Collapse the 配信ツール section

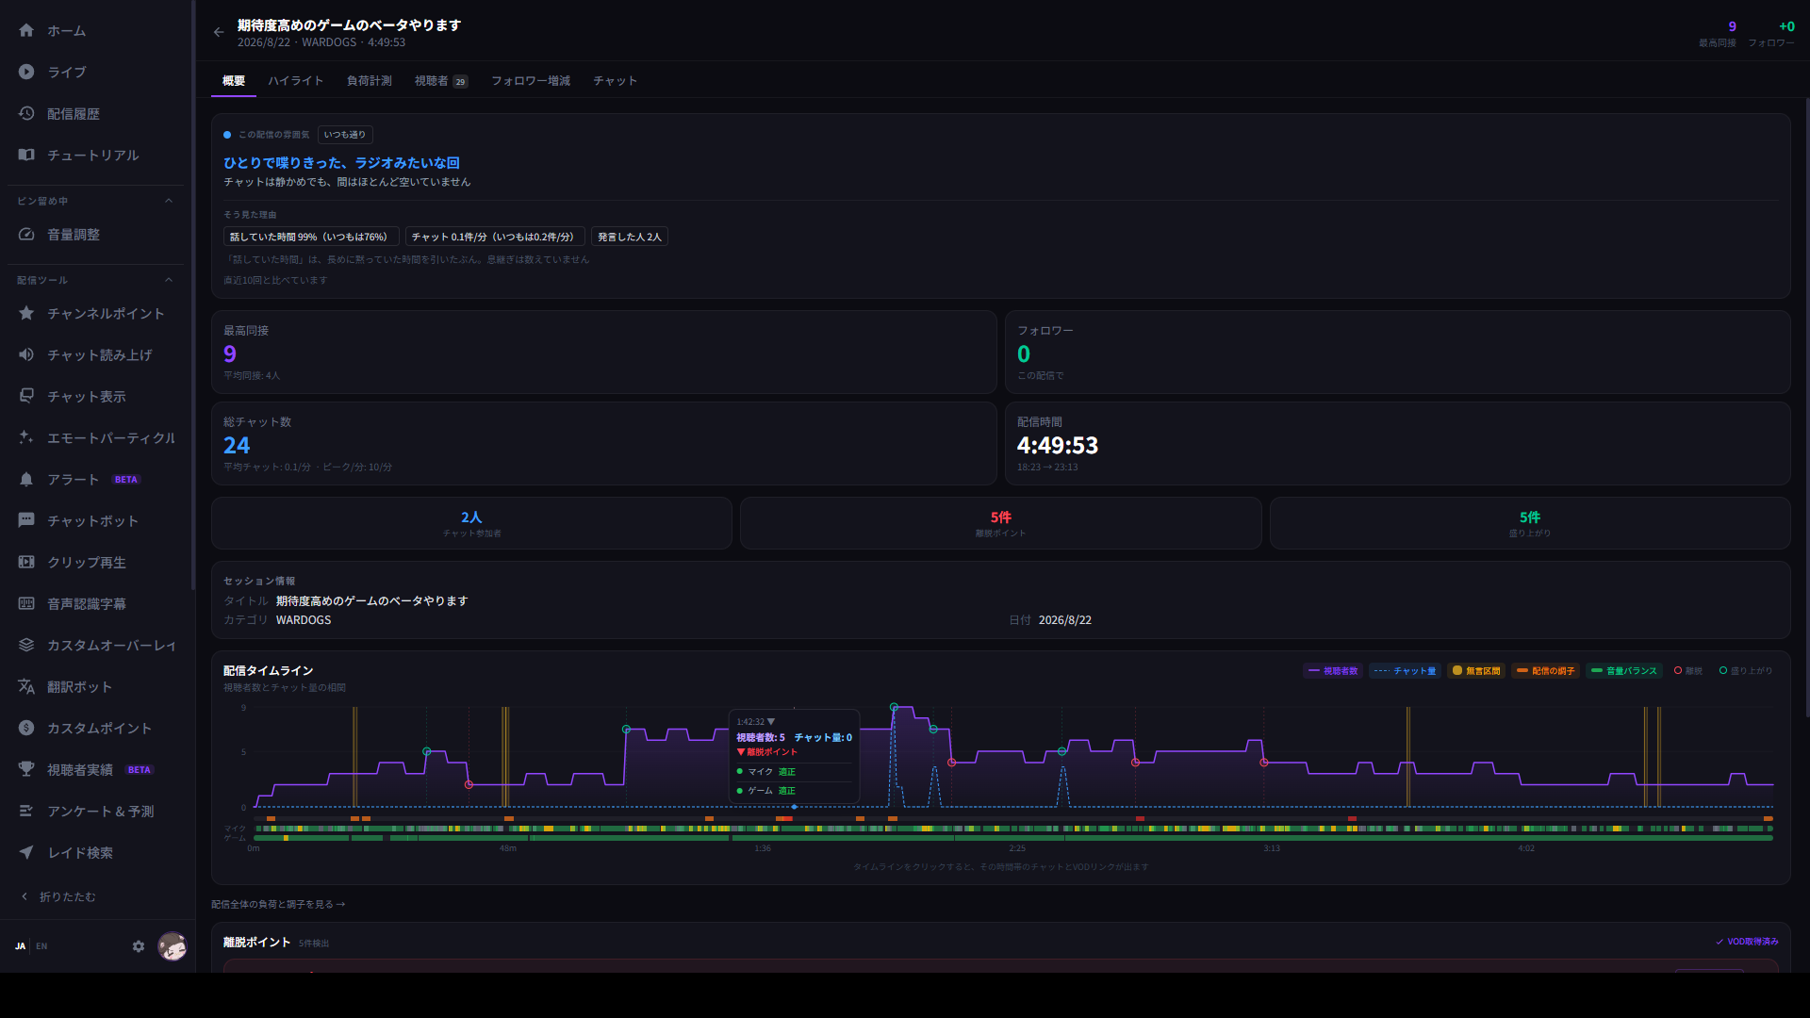point(169,280)
